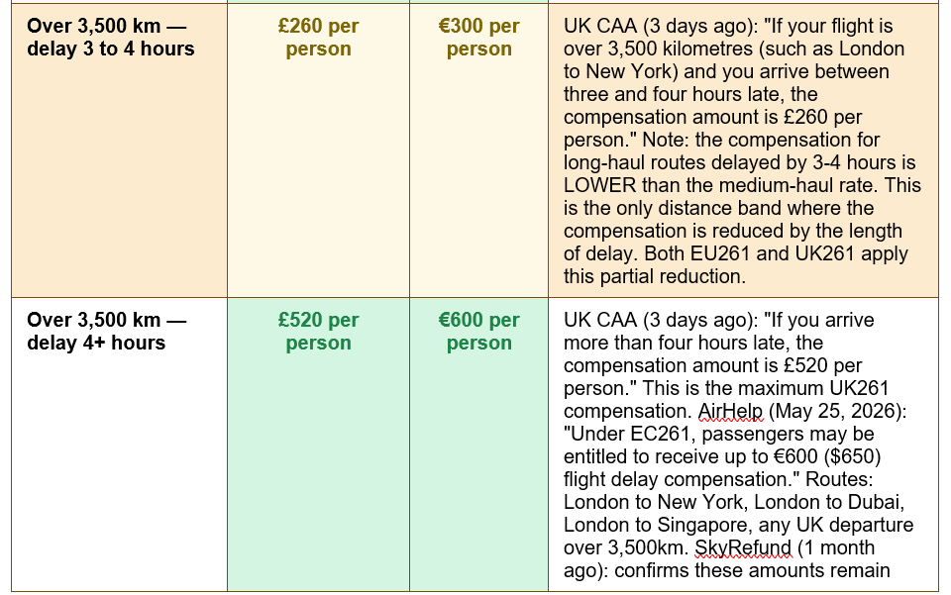Click the misspelled word AirHelp

pyautogui.click(x=730, y=411)
